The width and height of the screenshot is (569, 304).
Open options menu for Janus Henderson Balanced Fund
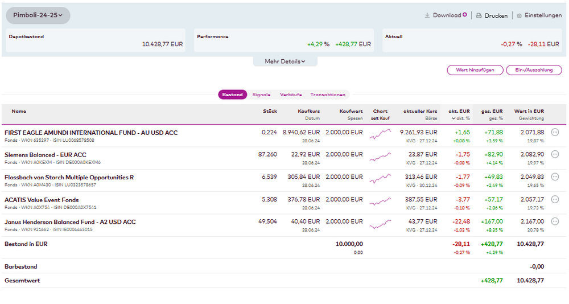click(555, 222)
